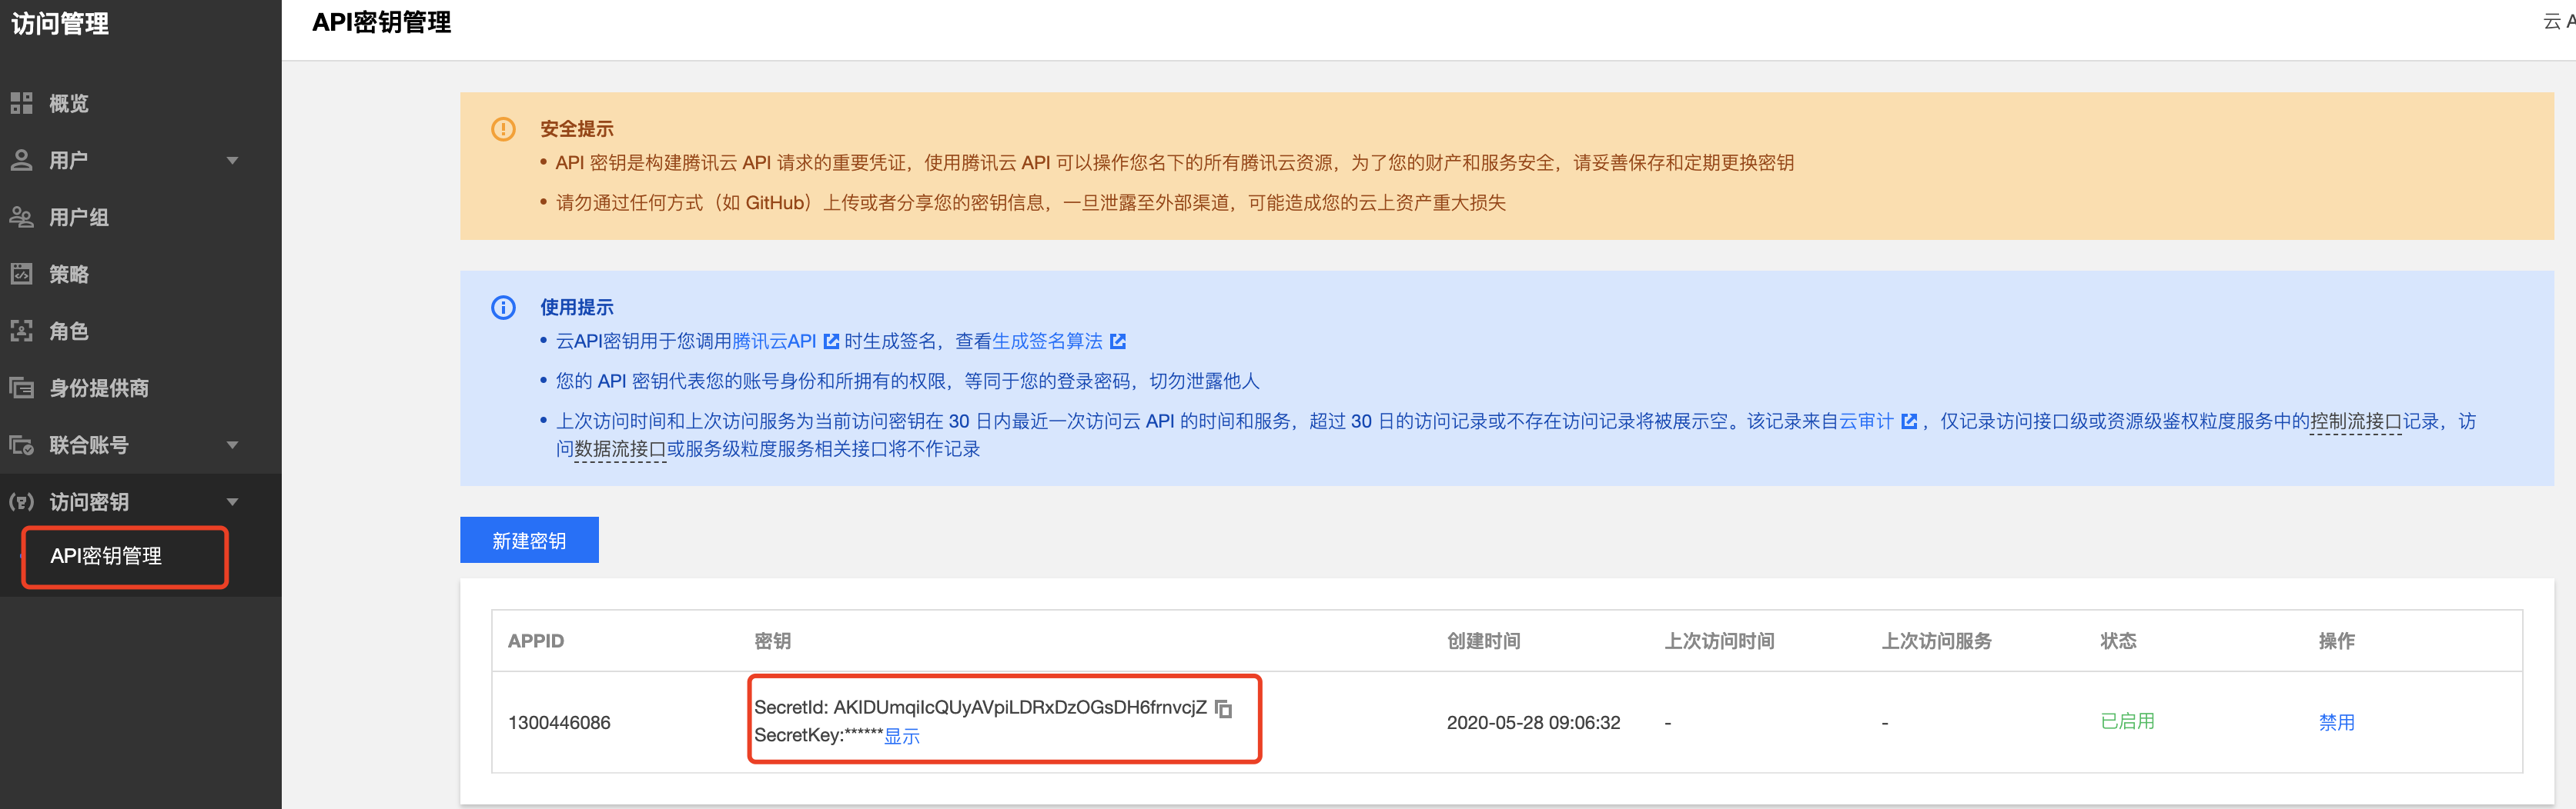Collapse the 访问密钥 submenu arrow

(x=232, y=502)
